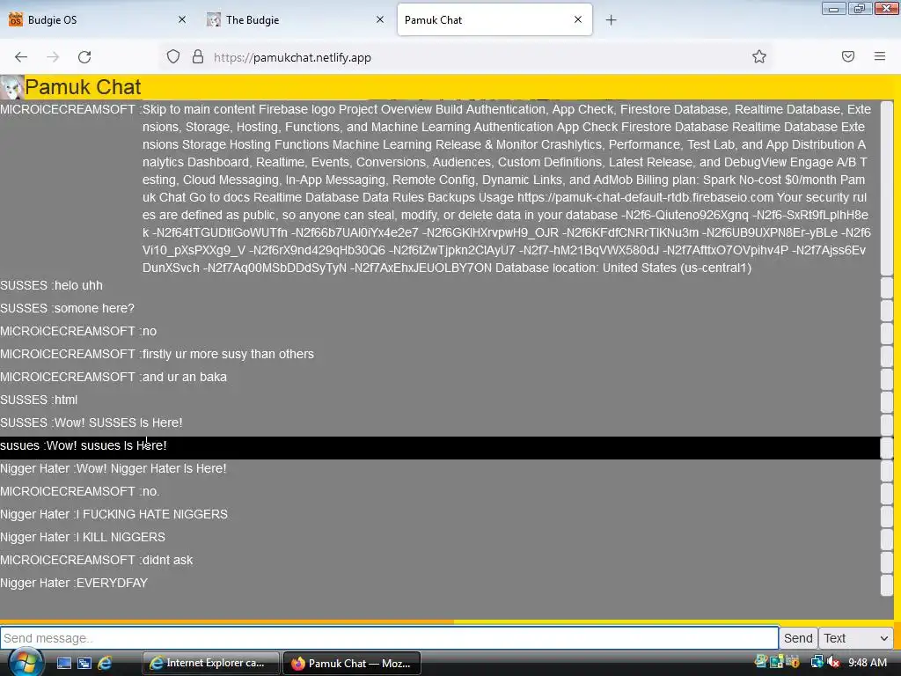Image resolution: width=901 pixels, height=676 pixels.
Task: Click The Budgie tab favicon
Action: [x=214, y=19]
